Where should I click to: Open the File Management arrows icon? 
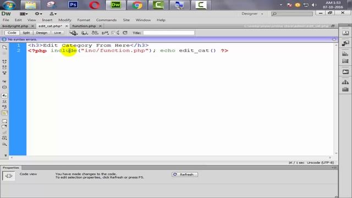95,33
